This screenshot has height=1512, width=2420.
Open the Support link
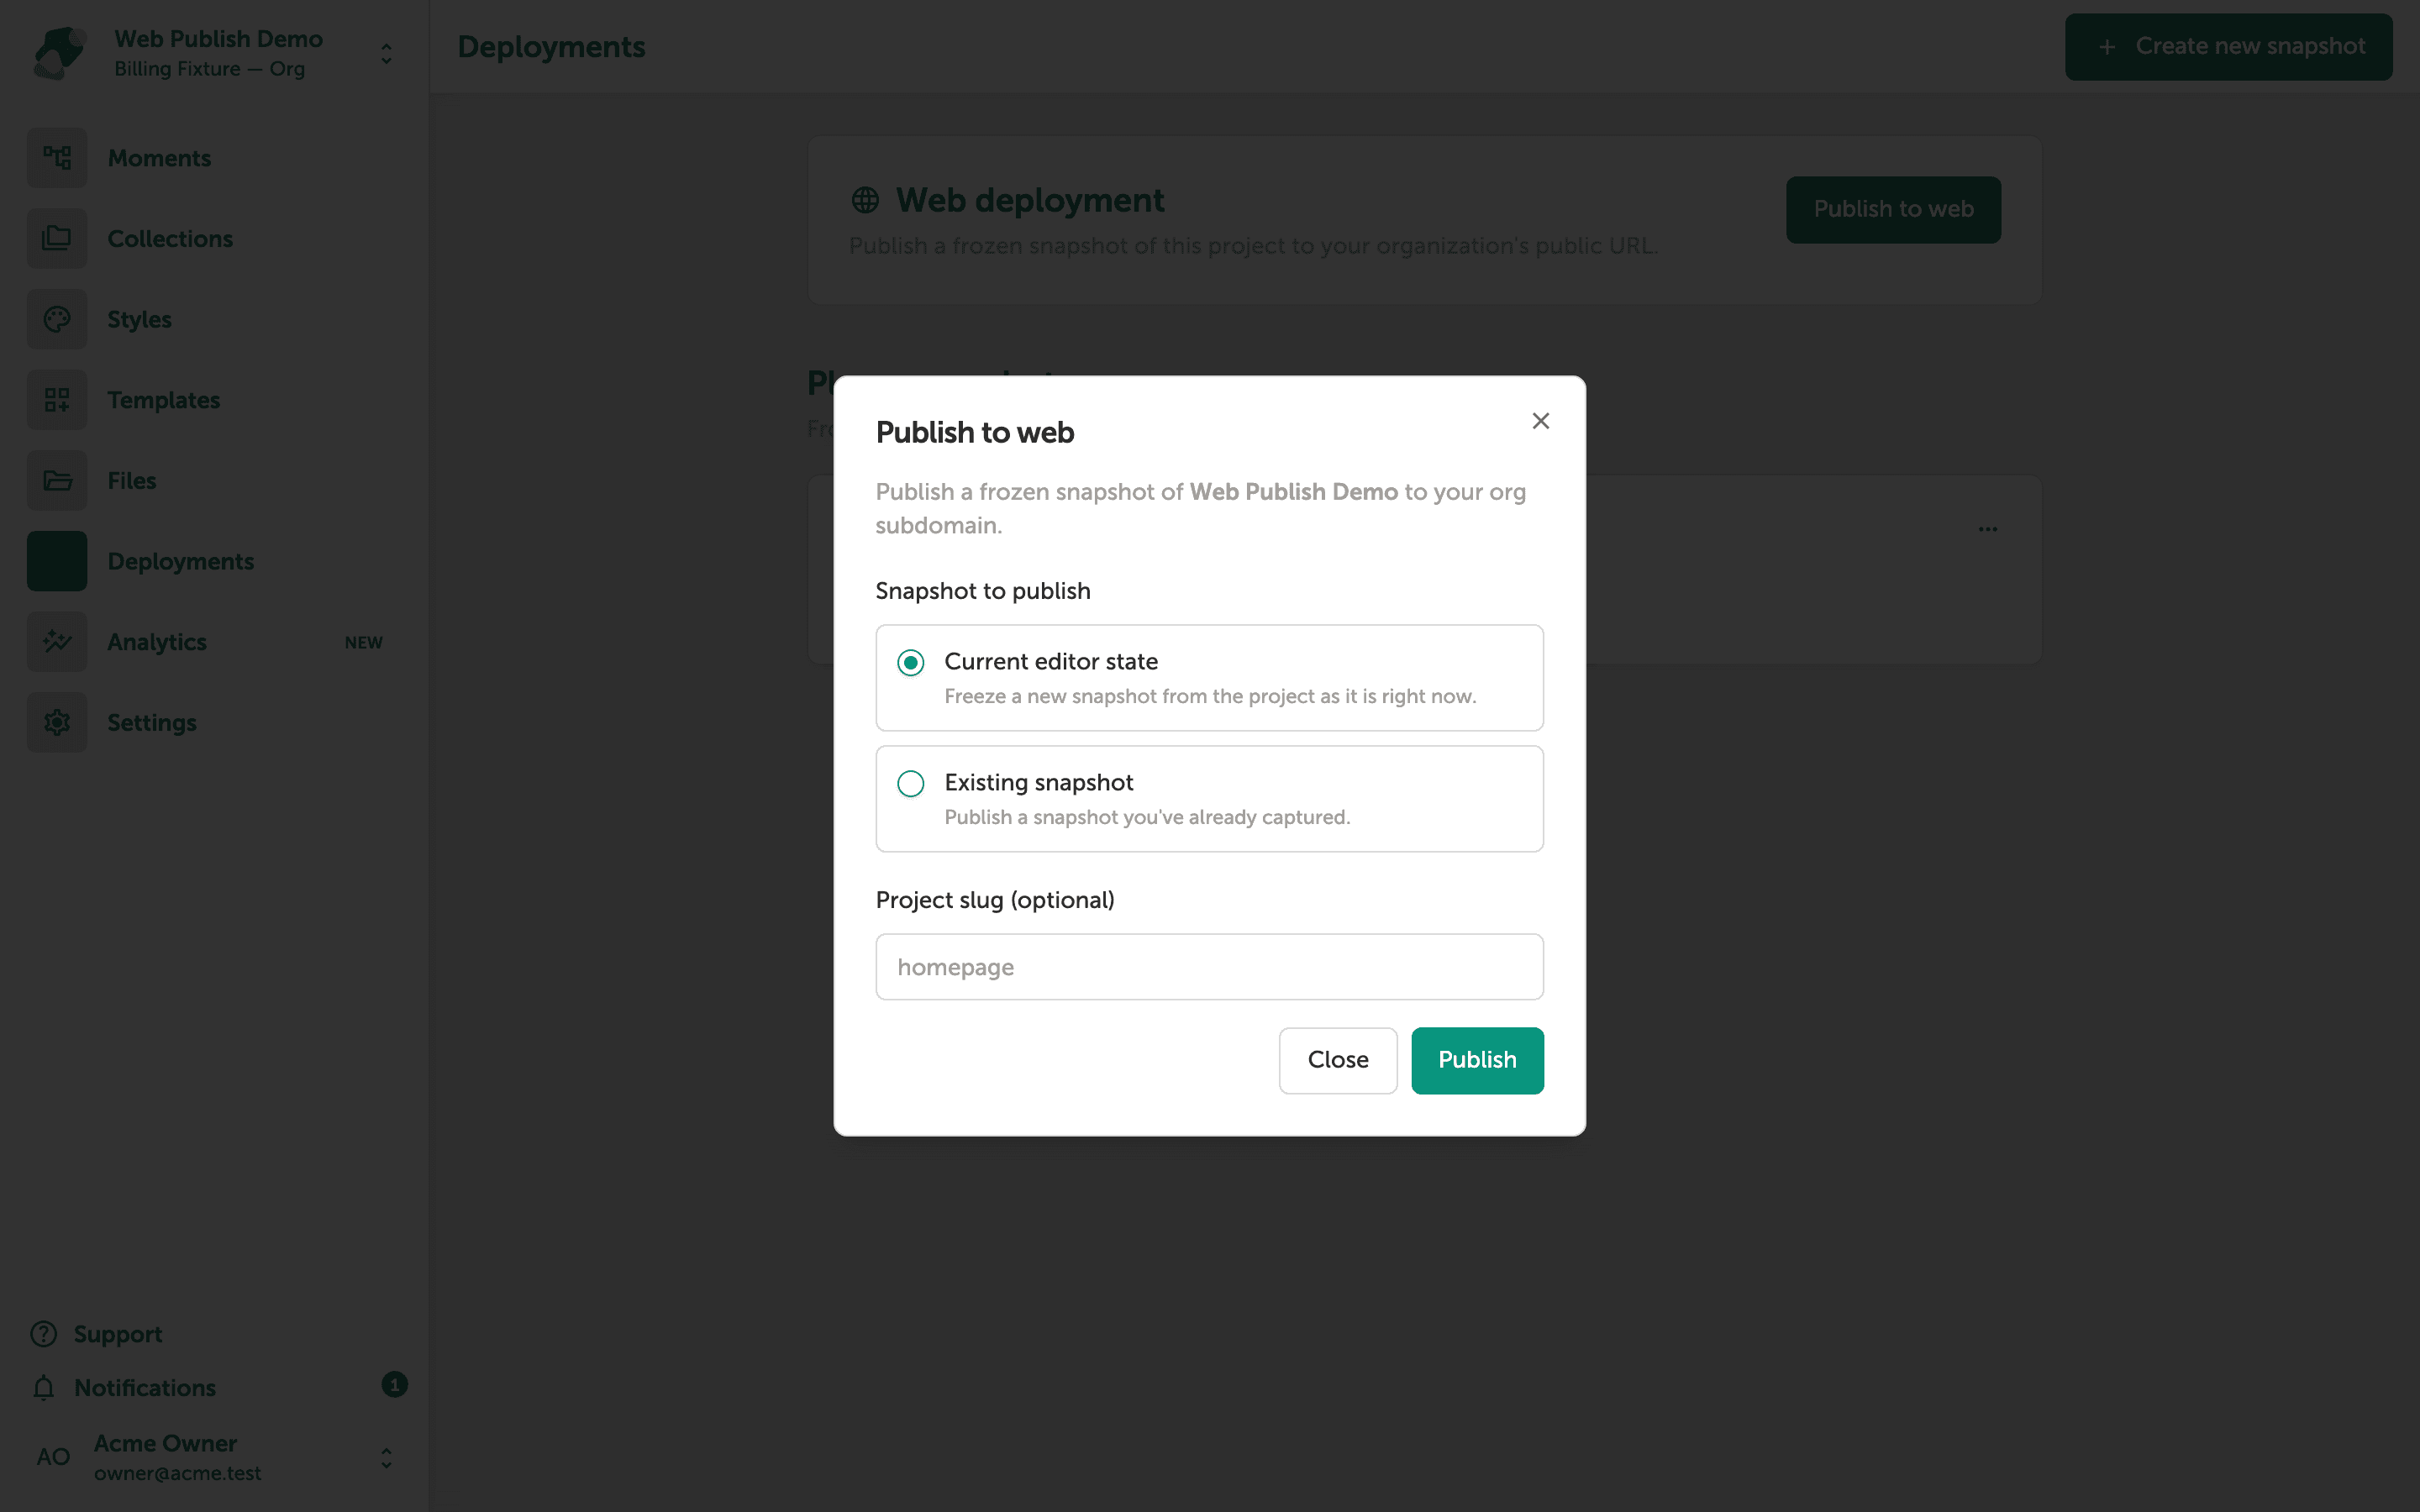[118, 1334]
